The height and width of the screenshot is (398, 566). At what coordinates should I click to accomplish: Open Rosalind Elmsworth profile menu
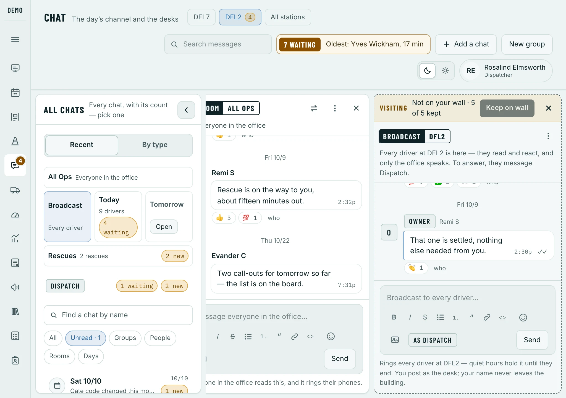[x=506, y=71]
